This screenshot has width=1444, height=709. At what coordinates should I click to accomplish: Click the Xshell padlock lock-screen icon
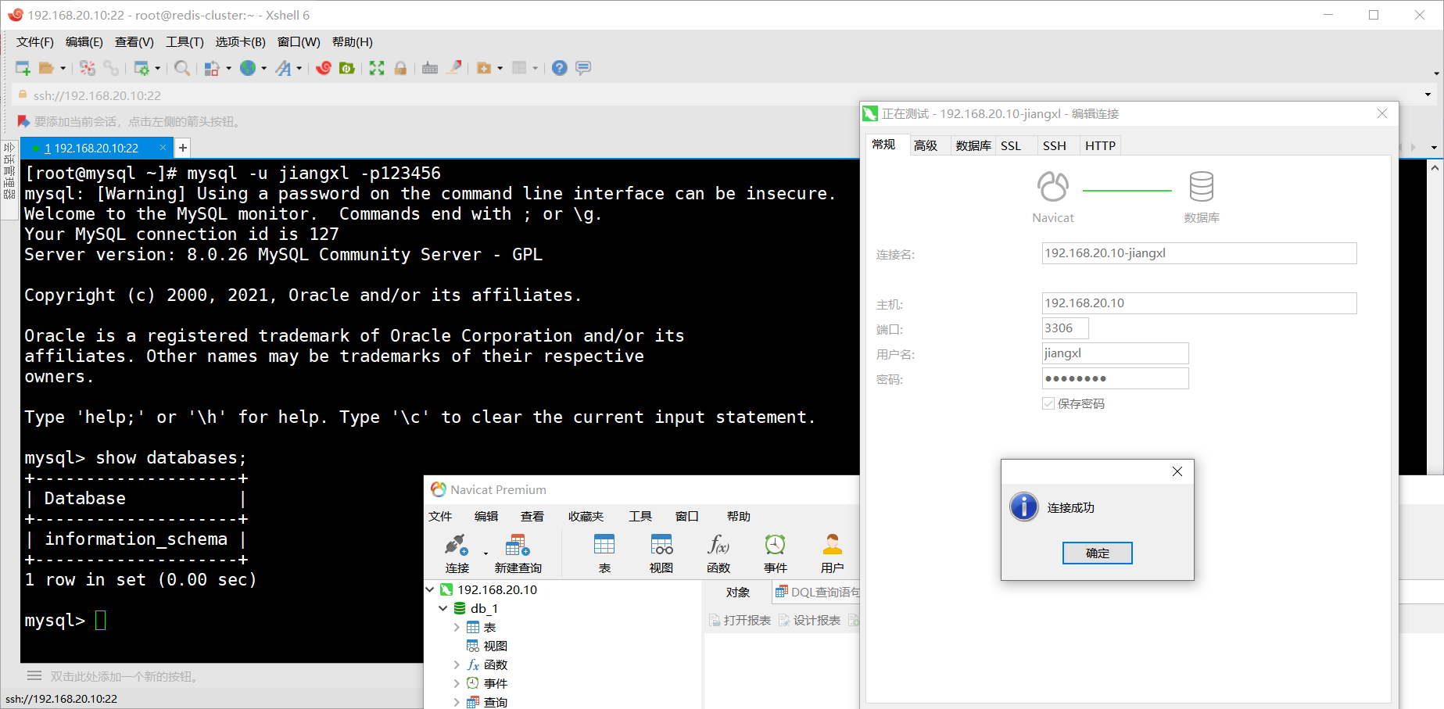[400, 68]
